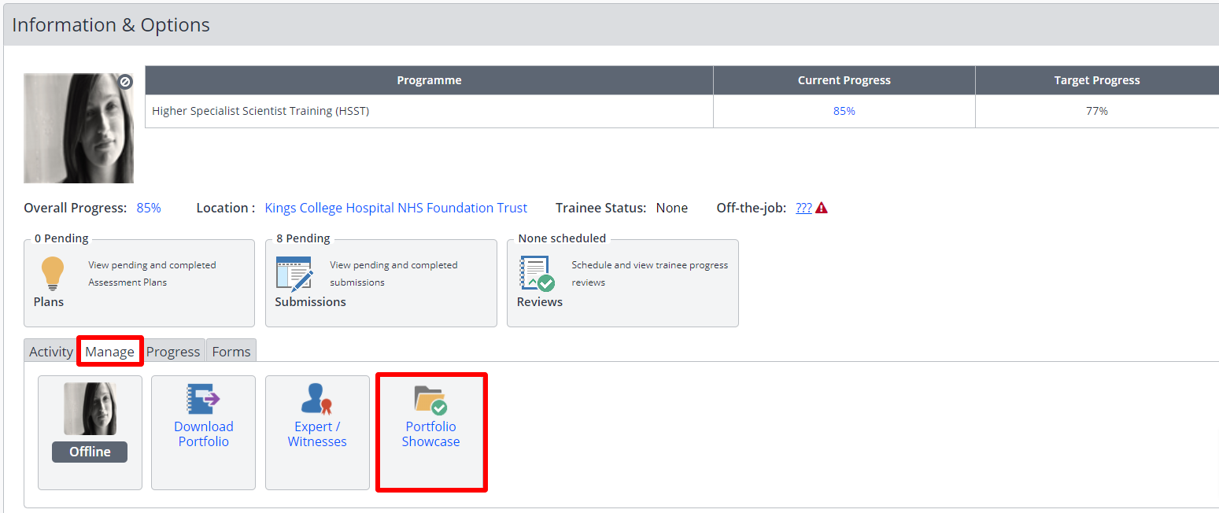This screenshot has height=513, width=1219.
Task: Click the '0 Pending' label
Action: click(61, 238)
